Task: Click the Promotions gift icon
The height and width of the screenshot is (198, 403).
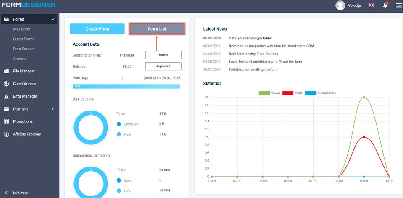Action: 6,121
